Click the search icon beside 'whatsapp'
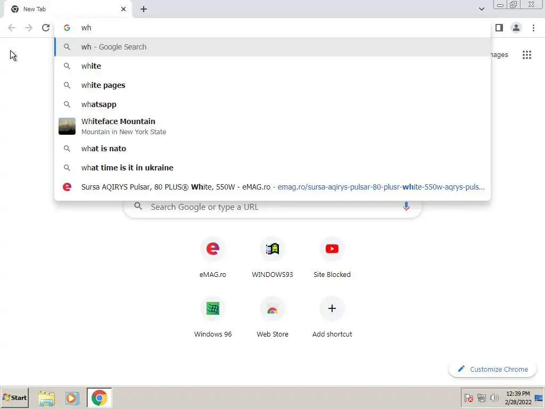The height and width of the screenshot is (409, 545). tap(67, 104)
